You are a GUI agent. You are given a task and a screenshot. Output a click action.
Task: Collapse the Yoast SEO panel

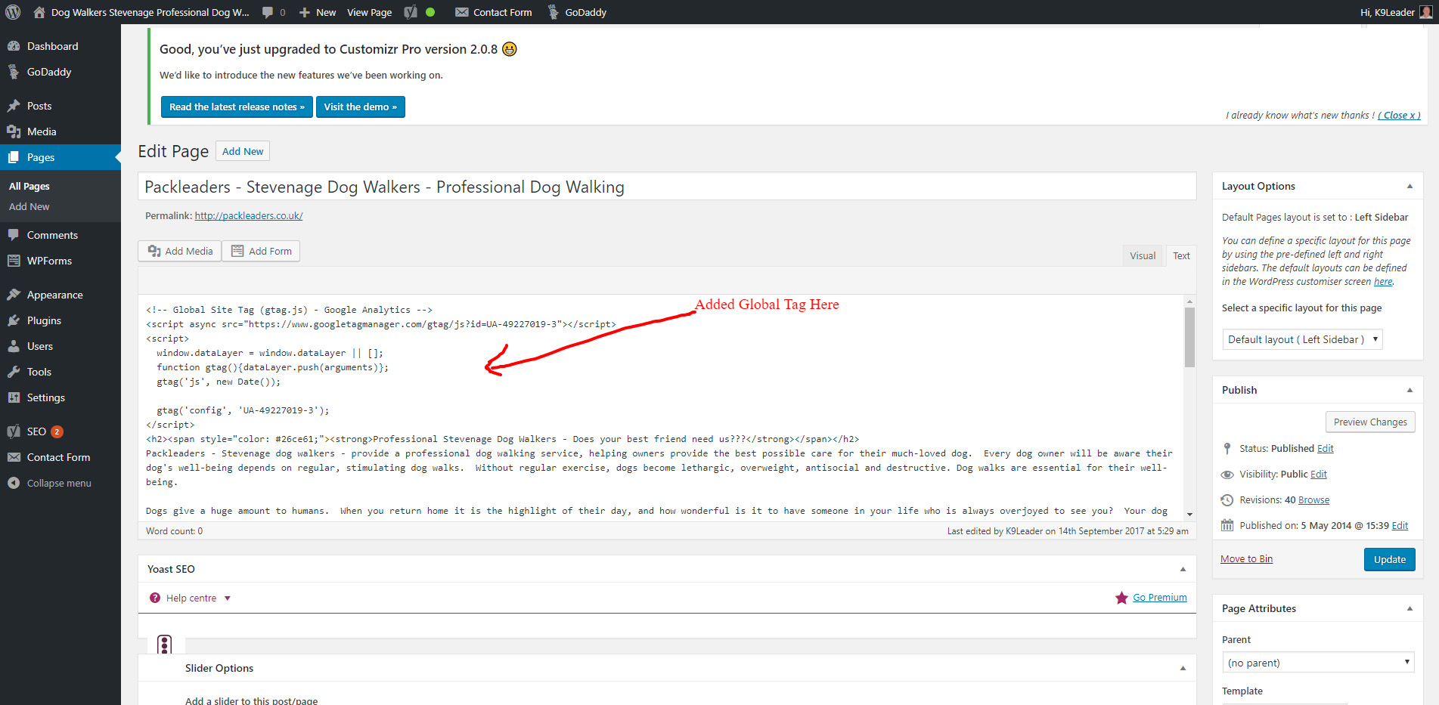(1183, 569)
